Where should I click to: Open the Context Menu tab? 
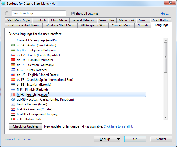tap(121, 25)
